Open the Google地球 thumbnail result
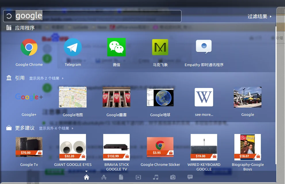Screen dimensions: 285x184 (x=160, y=97)
